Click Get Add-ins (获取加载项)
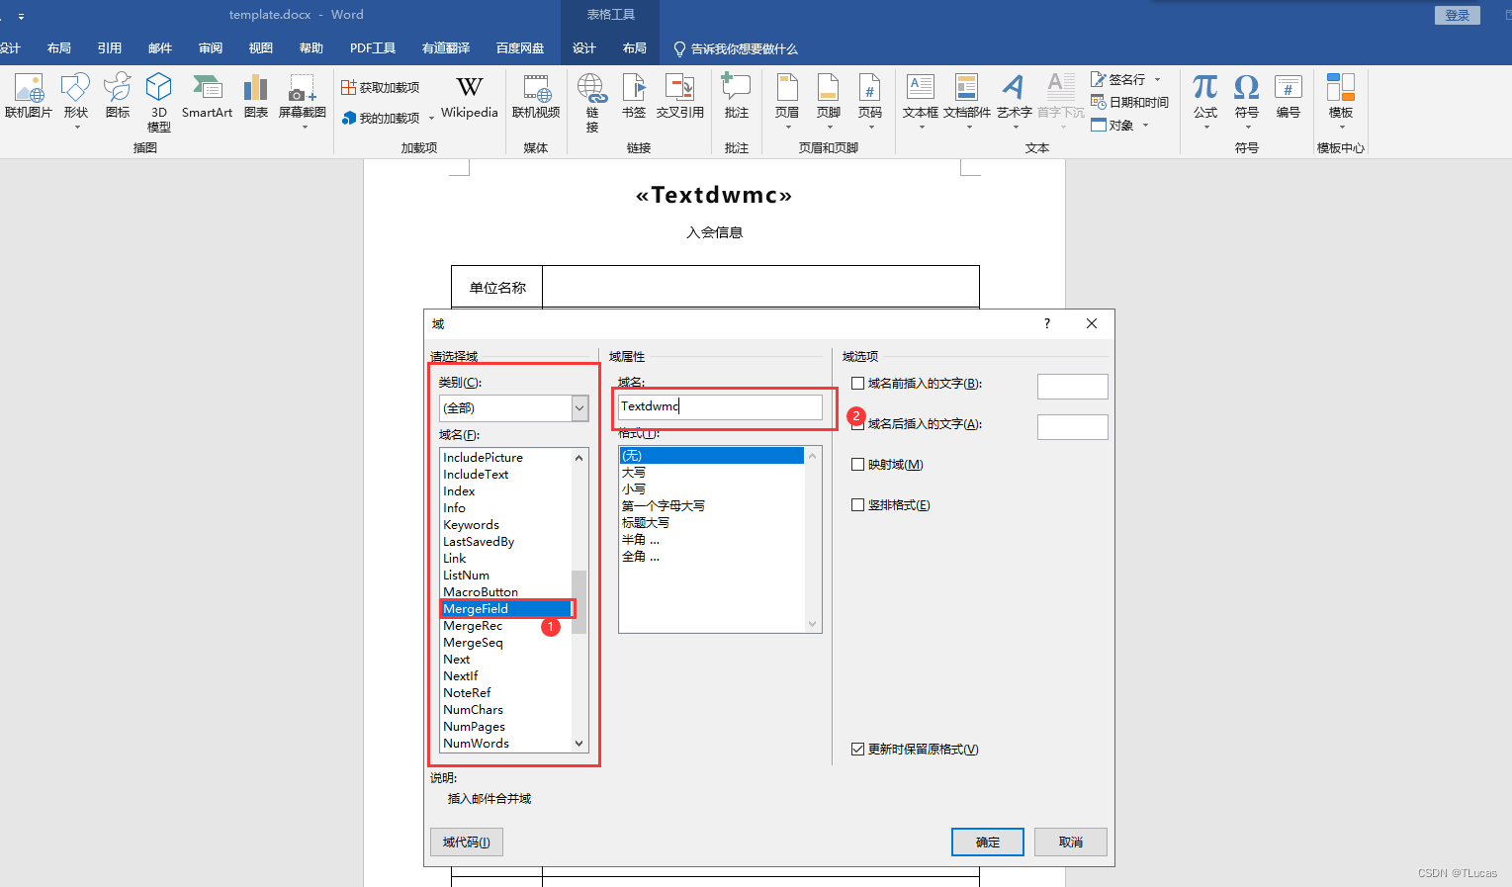The height and width of the screenshot is (887, 1512). click(381, 88)
